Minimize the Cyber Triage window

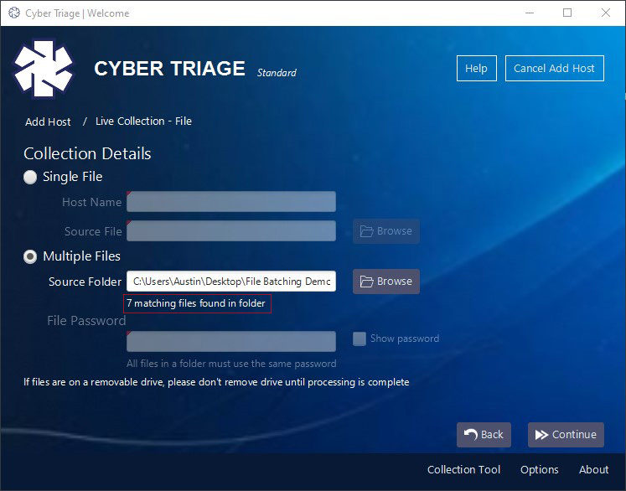pyautogui.click(x=530, y=13)
